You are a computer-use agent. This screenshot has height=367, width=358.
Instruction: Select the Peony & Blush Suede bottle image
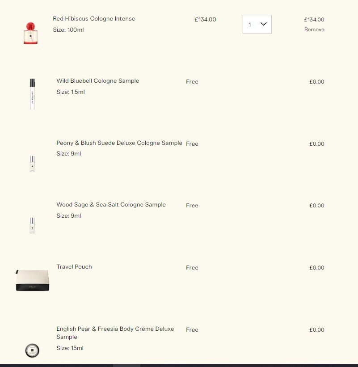32,164
